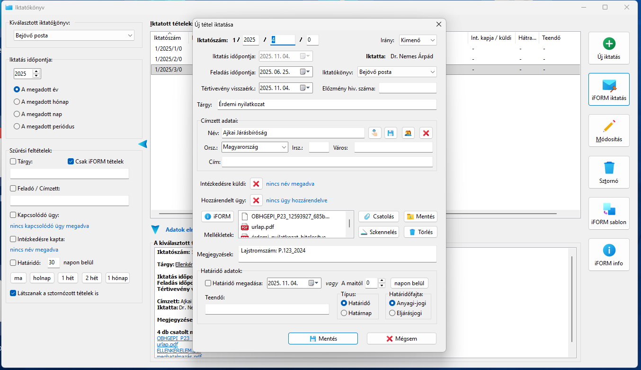The image size is (641, 370).
Task: Choose the Határnap type radio button
Action: [344, 313]
